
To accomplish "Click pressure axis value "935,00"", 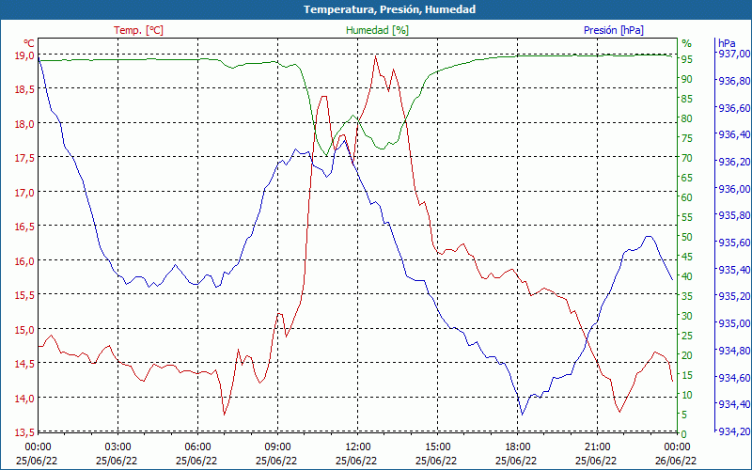I will 734,323.
